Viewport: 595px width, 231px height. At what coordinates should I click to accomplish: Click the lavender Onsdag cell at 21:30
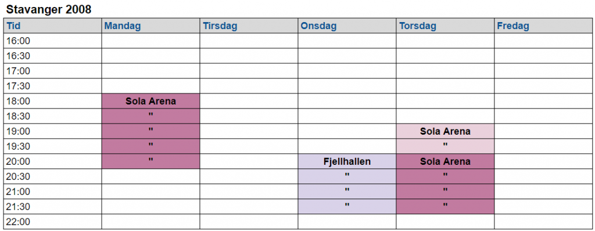coord(347,207)
